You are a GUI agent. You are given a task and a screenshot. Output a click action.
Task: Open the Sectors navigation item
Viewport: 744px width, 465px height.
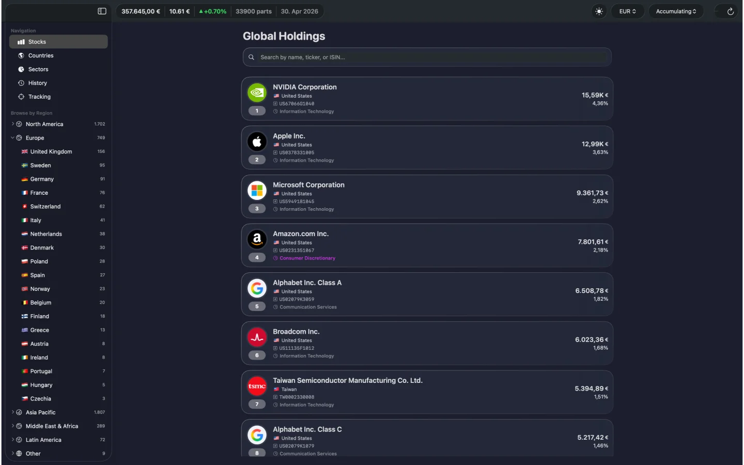pos(58,69)
